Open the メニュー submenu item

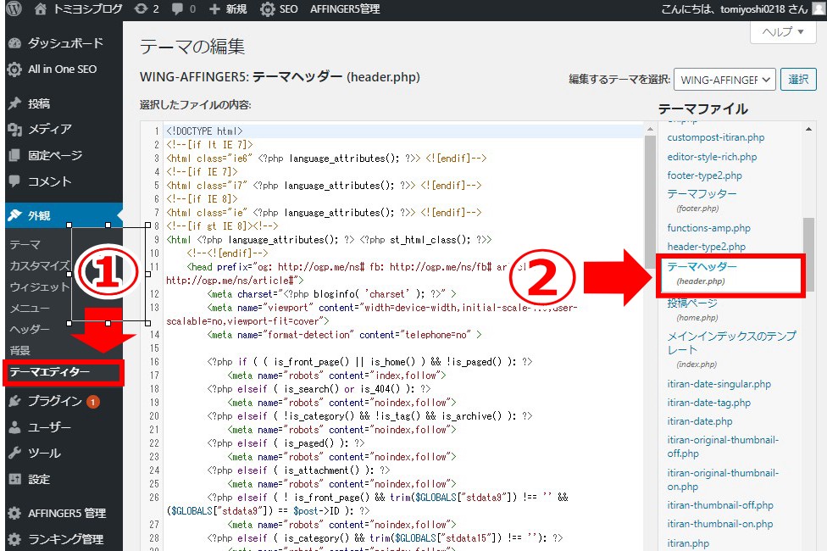30,309
